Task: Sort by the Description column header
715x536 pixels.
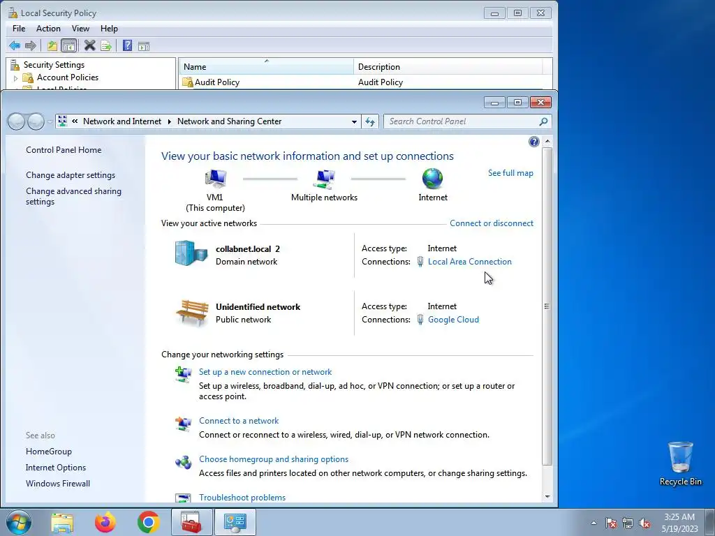Action: click(448, 66)
